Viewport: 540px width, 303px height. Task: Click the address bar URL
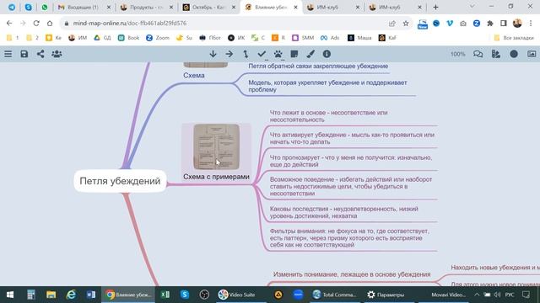tap(130, 24)
